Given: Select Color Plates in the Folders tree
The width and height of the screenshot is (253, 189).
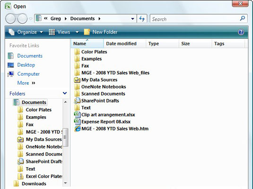Looking at the screenshot, I should [39, 110].
